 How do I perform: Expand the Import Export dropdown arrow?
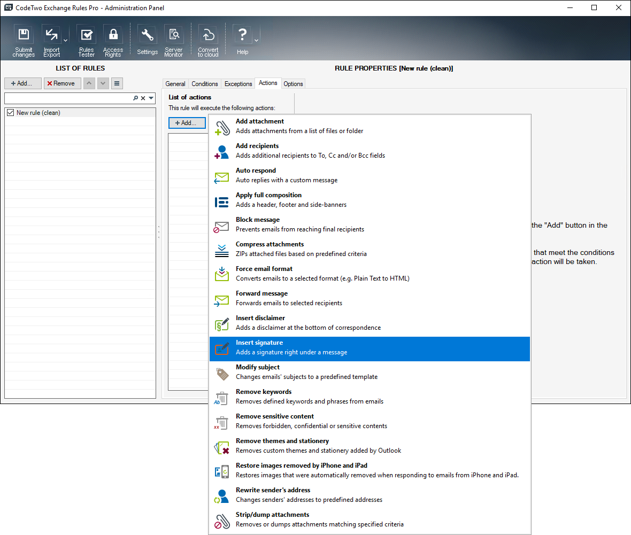click(66, 41)
